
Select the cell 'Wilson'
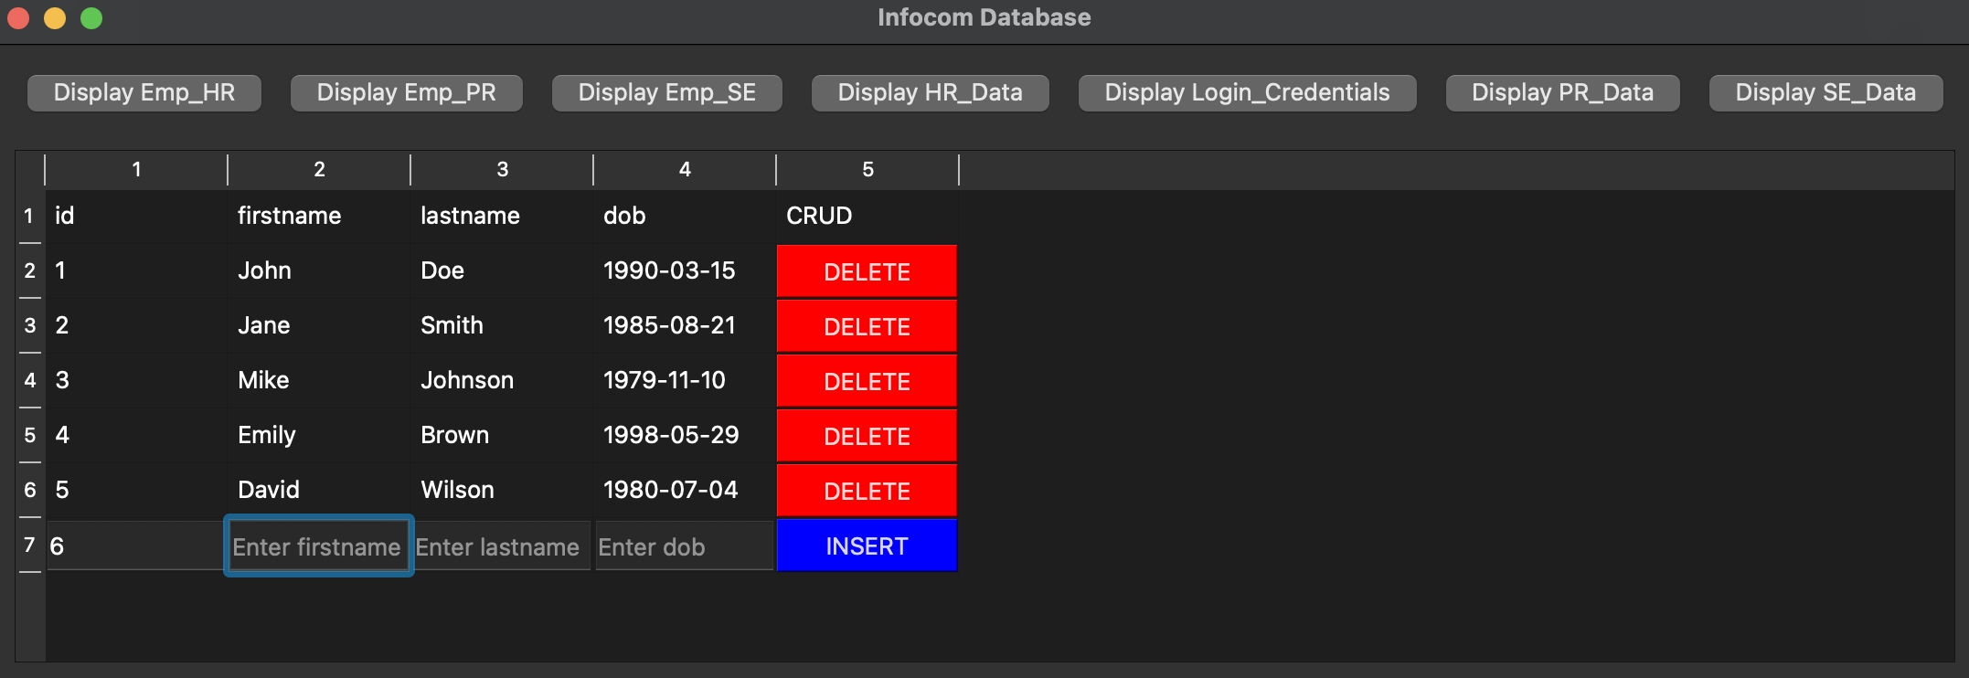(502, 491)
